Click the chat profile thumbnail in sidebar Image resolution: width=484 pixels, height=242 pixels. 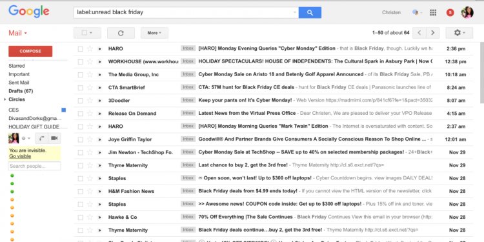(x=14, y=138)
